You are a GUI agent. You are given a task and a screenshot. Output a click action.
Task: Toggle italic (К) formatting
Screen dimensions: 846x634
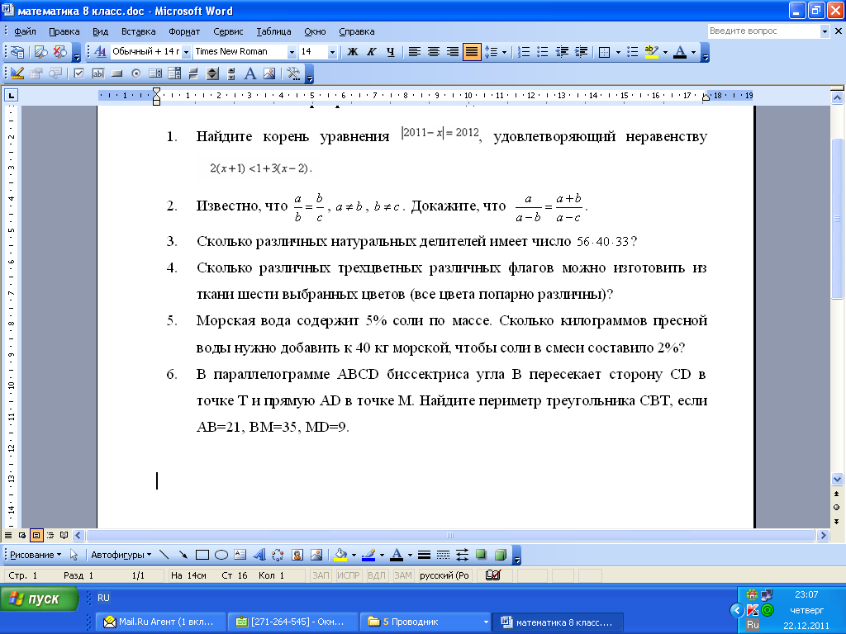point(371,52)
